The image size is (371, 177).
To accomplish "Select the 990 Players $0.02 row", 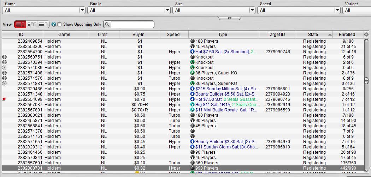I will [183, 168].
